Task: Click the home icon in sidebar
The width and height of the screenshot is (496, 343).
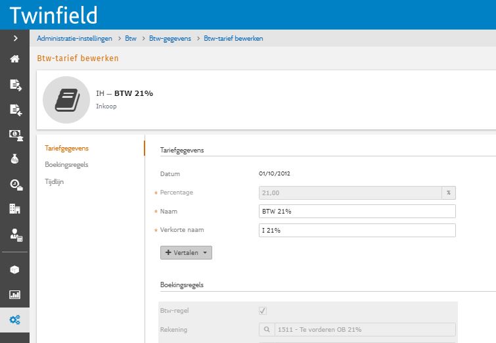Action: coord(14,59)
